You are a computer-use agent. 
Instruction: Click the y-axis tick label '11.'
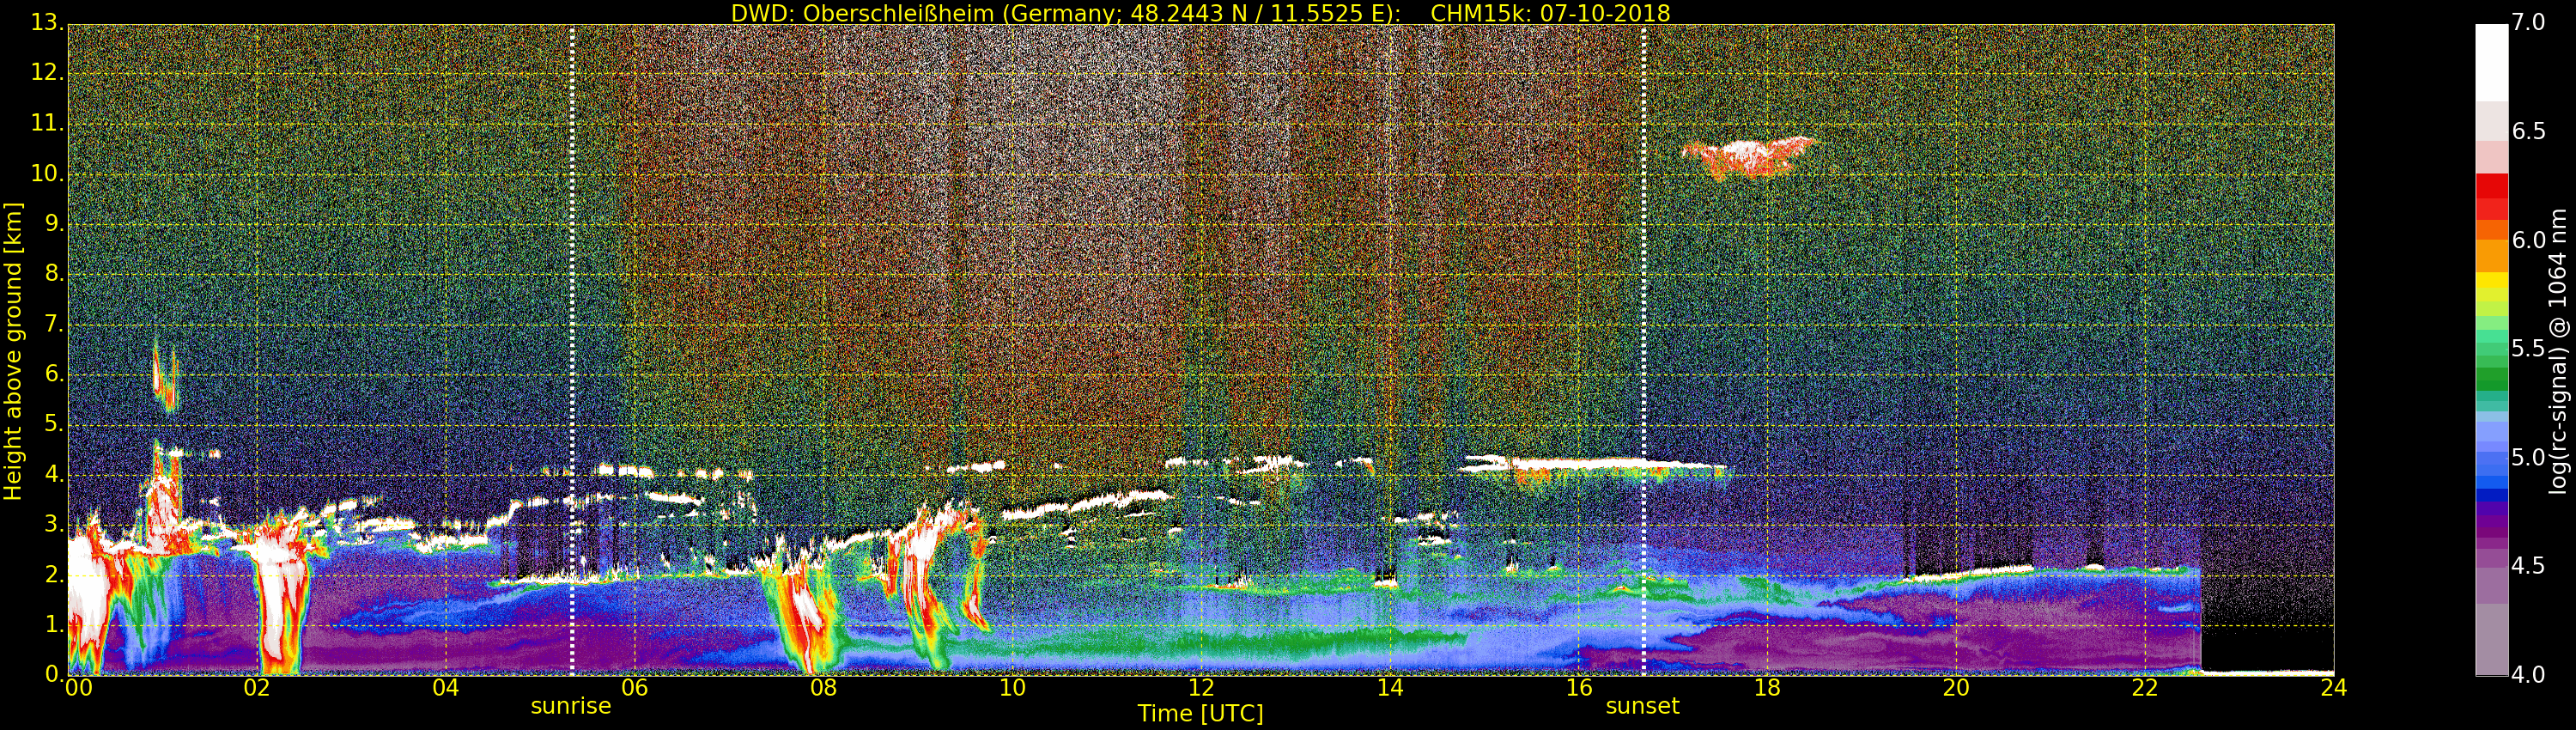pyautogui.click(x=48, y=123)
